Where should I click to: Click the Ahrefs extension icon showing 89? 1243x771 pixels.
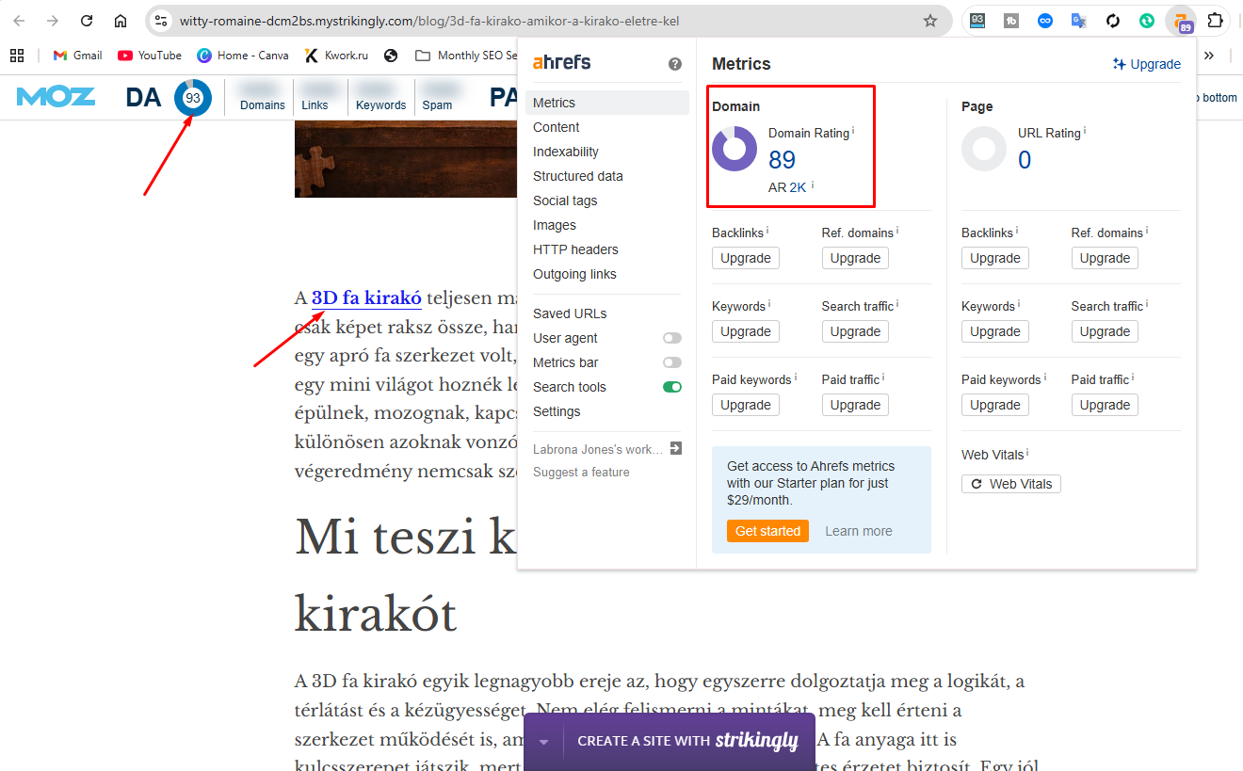(x=1181, y=21)
